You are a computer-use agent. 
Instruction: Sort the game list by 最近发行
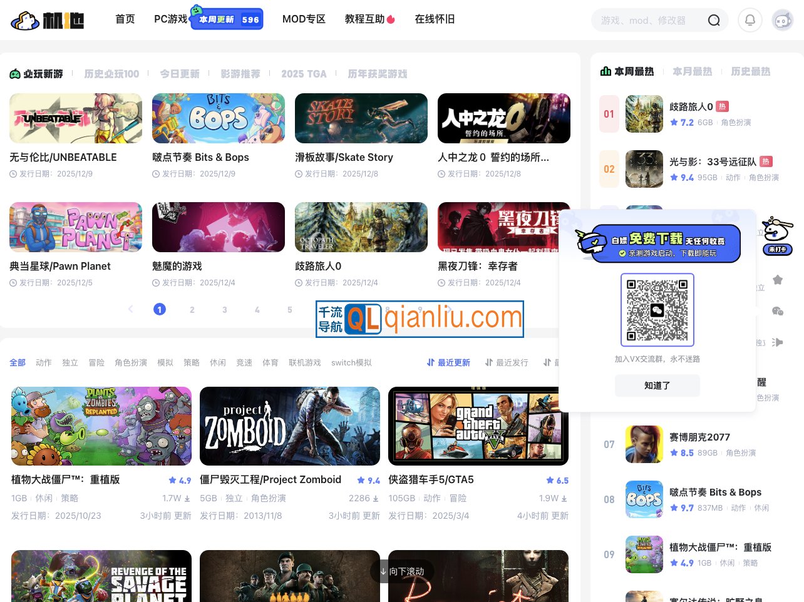coord(507,362)
